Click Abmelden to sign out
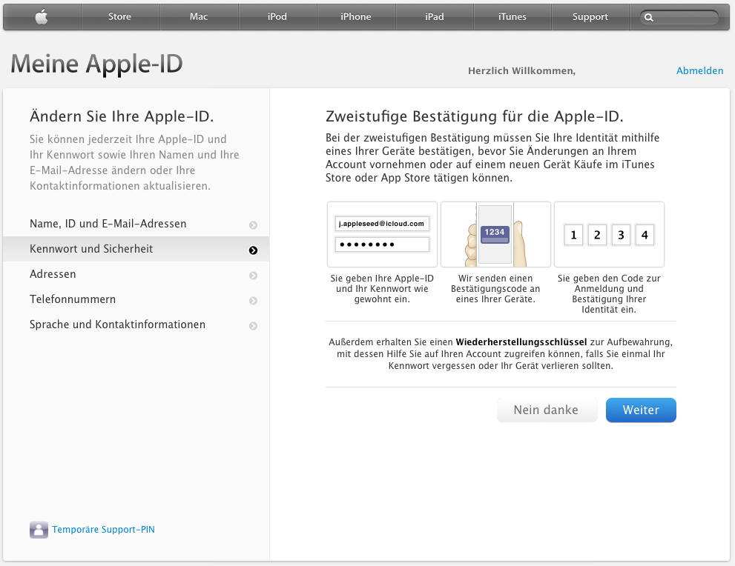The image size is (735, 566). pyautogui.click(x=700, y=70)
